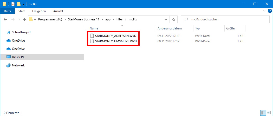This screenshot has width=273, height=116.
Task: Open the quick access toolbar customize dropdown
Action: [23, 4]
